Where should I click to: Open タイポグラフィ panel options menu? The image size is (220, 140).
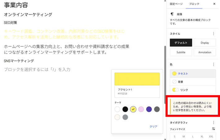click(213, 122)
